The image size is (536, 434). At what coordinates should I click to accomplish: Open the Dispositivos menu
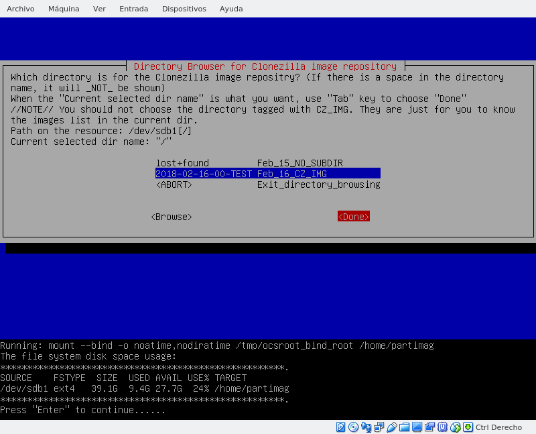[184, 9]
